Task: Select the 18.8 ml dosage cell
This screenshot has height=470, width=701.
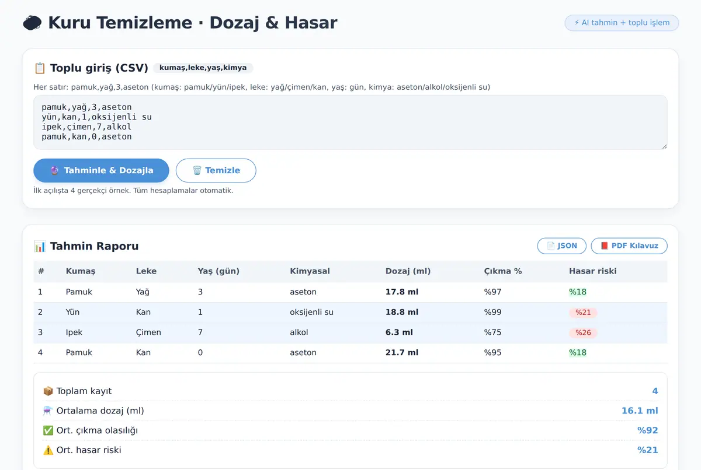Action: click(x=402, y=312)
